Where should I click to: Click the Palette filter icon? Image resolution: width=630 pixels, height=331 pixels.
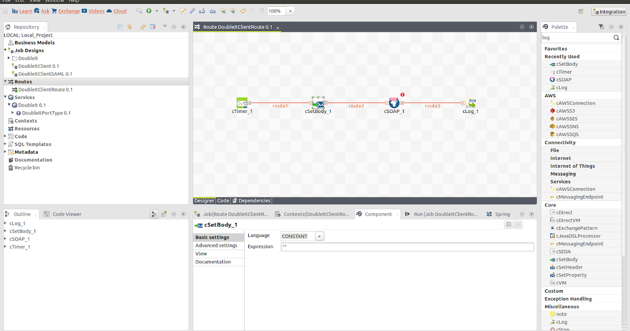602,26
